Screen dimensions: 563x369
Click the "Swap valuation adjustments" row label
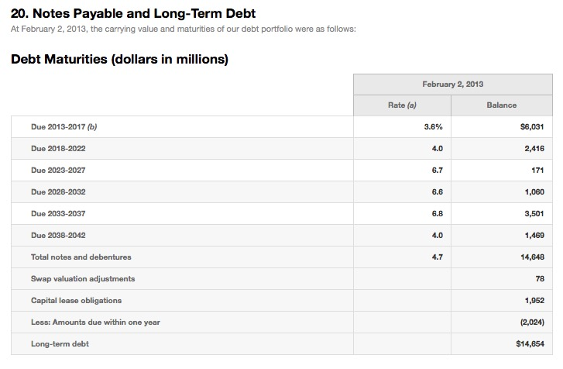pyautogui.click(x=83, y=278)
